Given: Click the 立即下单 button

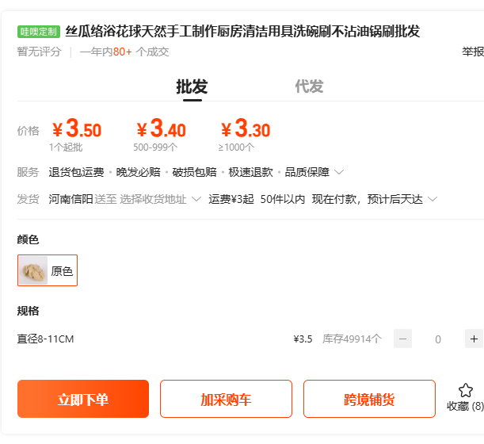Looking at the screenshot, I should click(x=83, y=399).
